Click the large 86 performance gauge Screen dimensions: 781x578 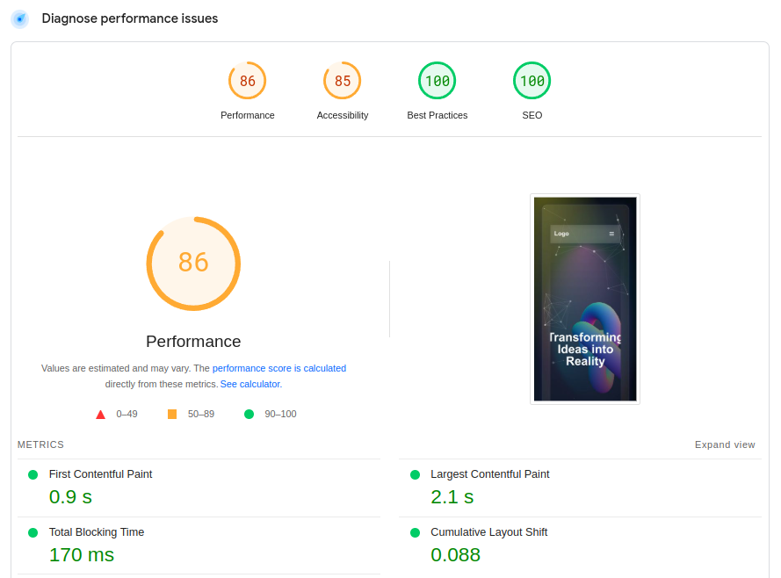click(x=193, y=264)
